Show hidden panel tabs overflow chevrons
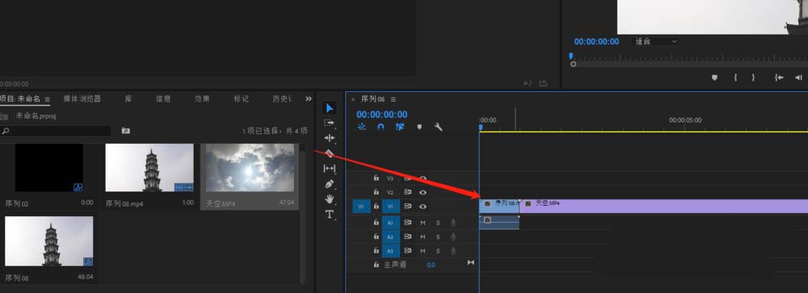The width and height of the screenshot is (808, 293). click(x=309, y=98)
